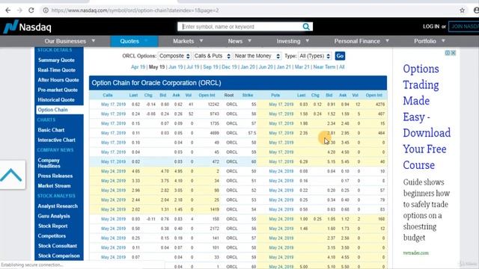This screenshot has height=269, width=479.
Task: Click the JOIN NASDAQ button
Action: [464, 27]
